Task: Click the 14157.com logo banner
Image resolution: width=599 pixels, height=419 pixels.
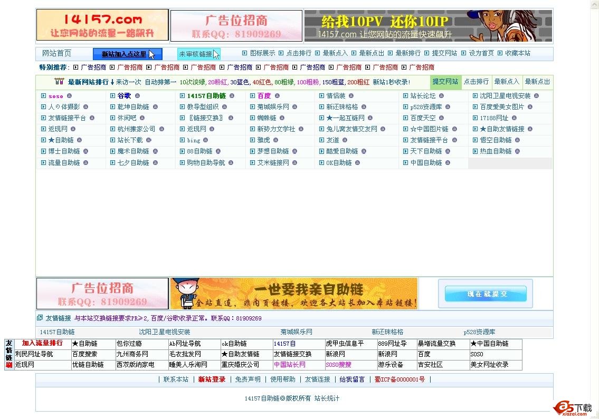Action: [x=102, y=25]
